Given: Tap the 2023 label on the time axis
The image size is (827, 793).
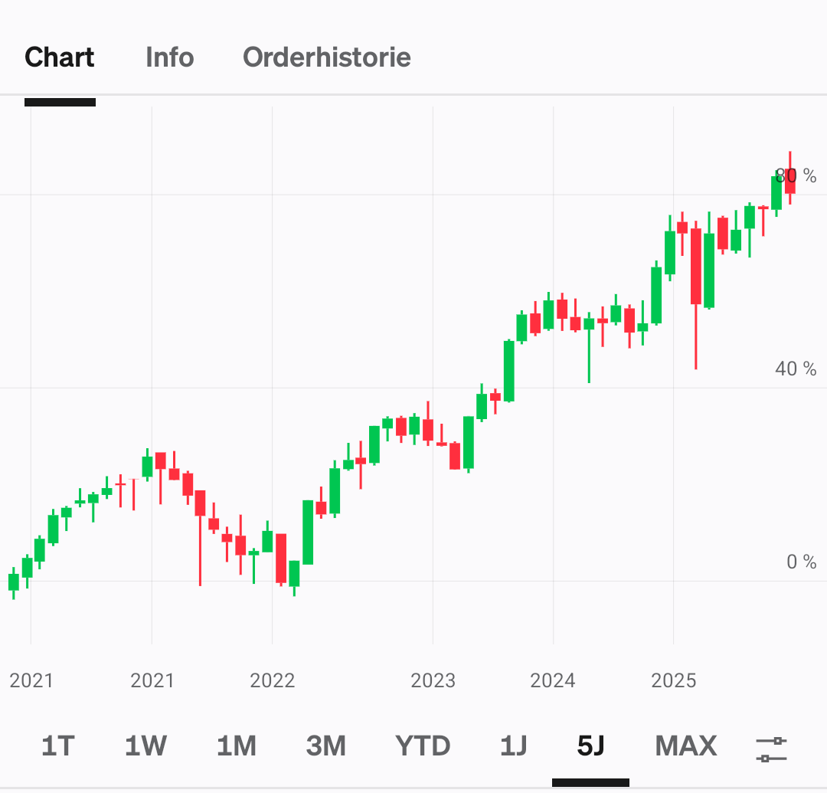Looking at the screenshot, I should pos(433,680).
